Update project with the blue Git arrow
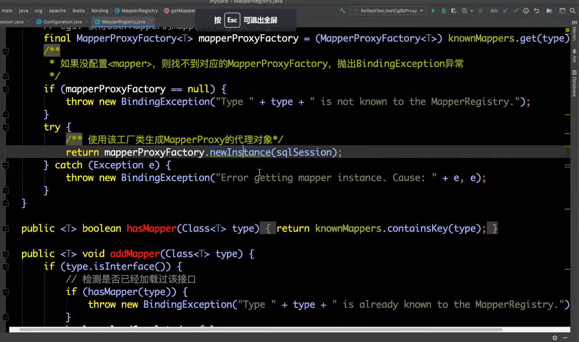The image size is (579, 342). click(x=506, y=11)
